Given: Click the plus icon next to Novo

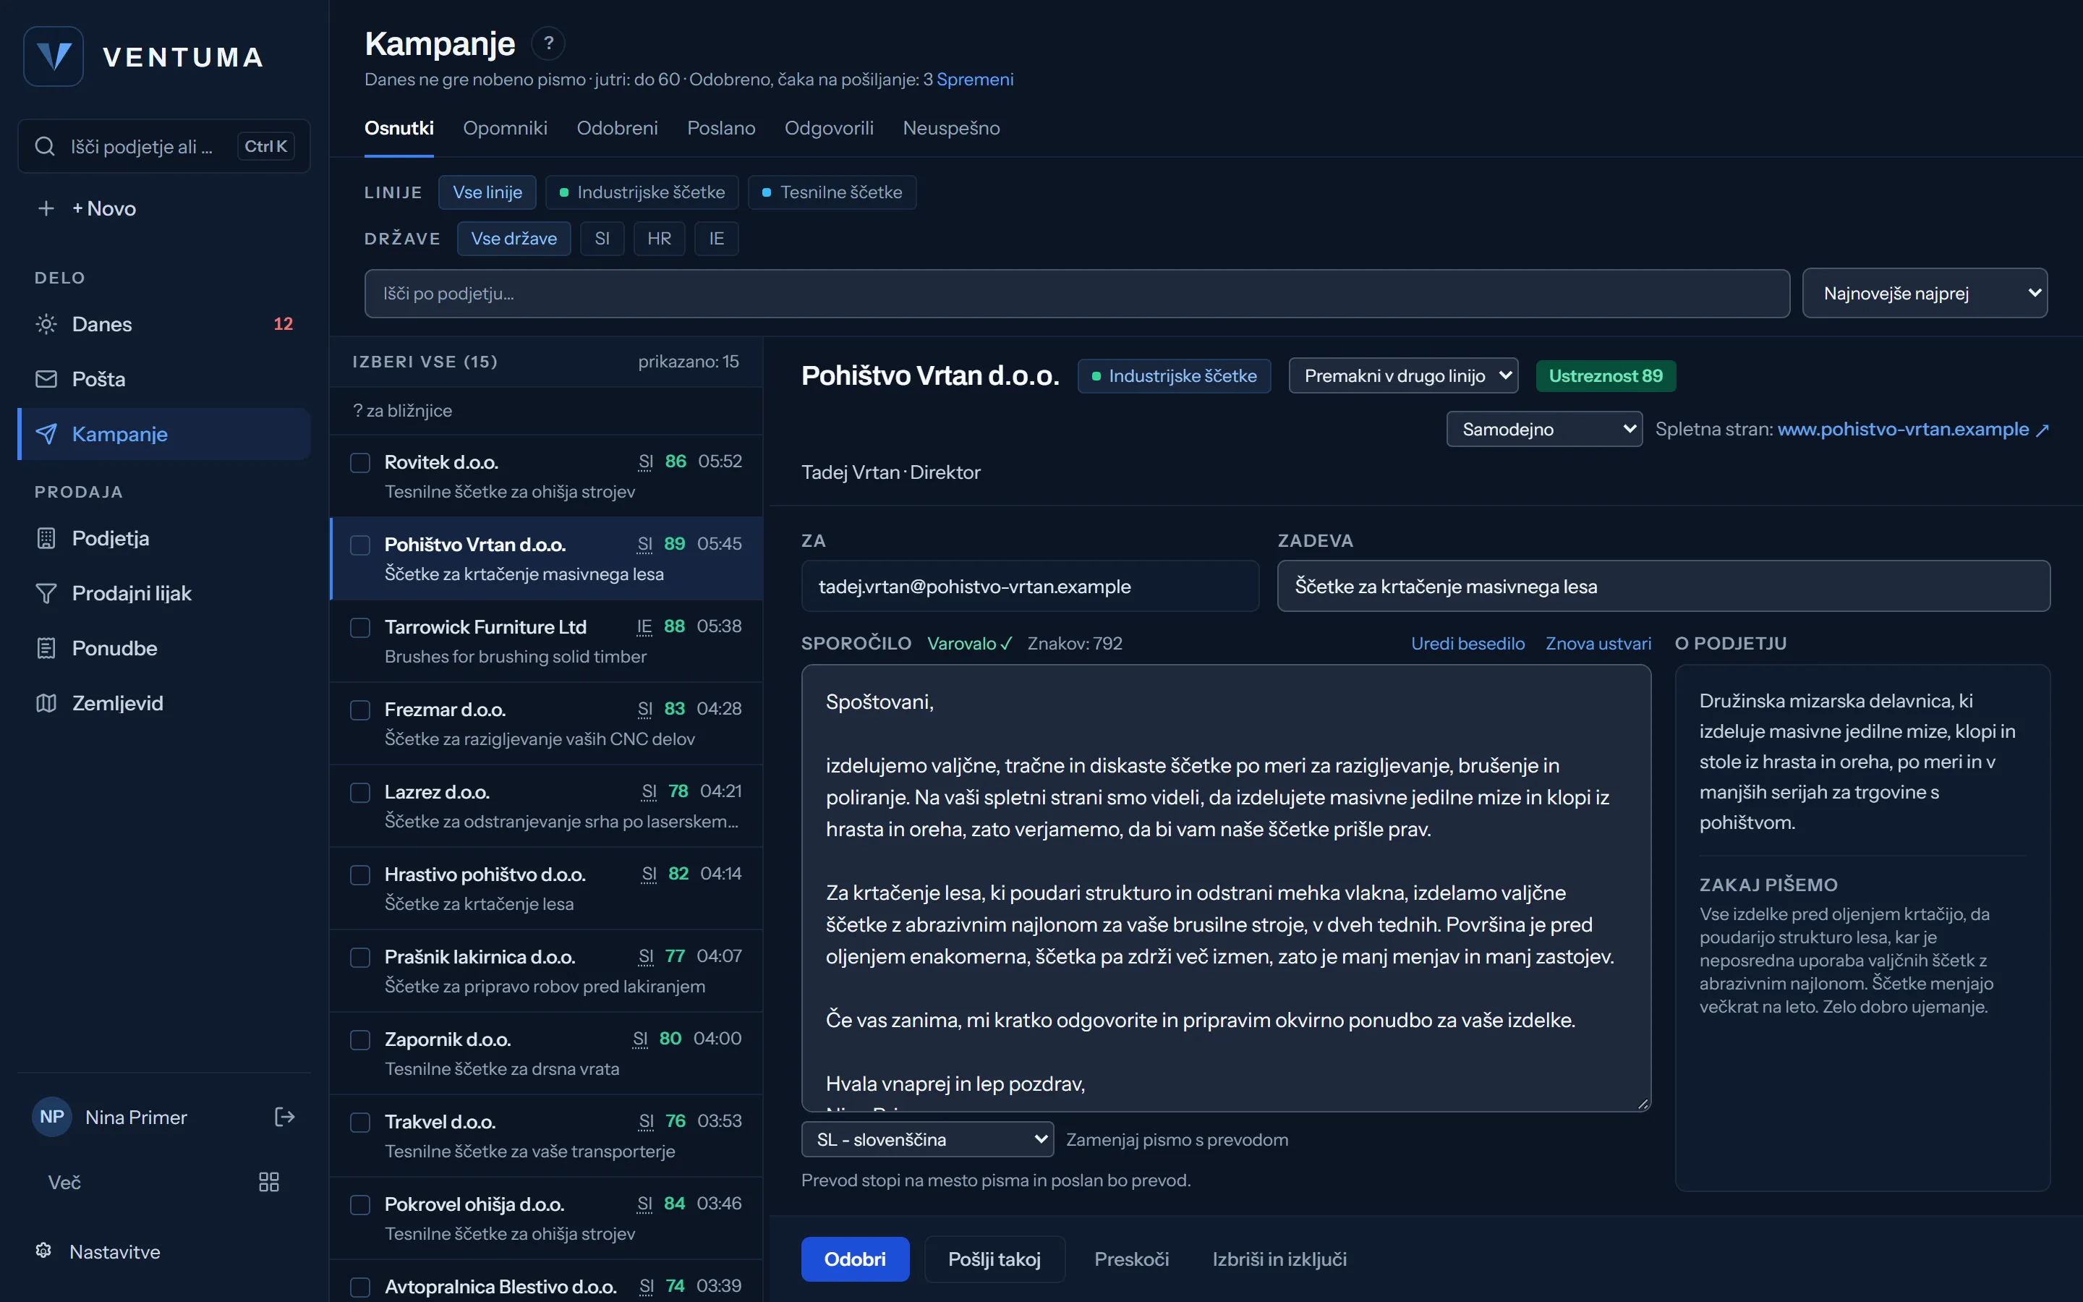Looking at the screenshot, I should (46, 208).
